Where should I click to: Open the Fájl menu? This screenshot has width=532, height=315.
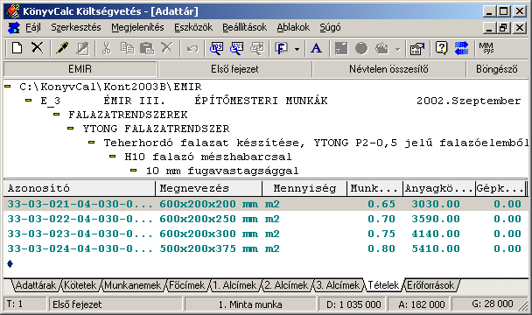[33, 27]
